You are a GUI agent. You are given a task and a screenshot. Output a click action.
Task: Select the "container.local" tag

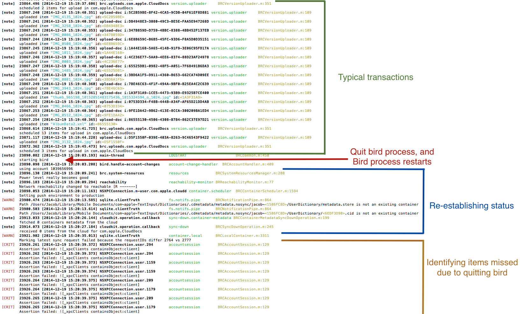coord(185,236)
